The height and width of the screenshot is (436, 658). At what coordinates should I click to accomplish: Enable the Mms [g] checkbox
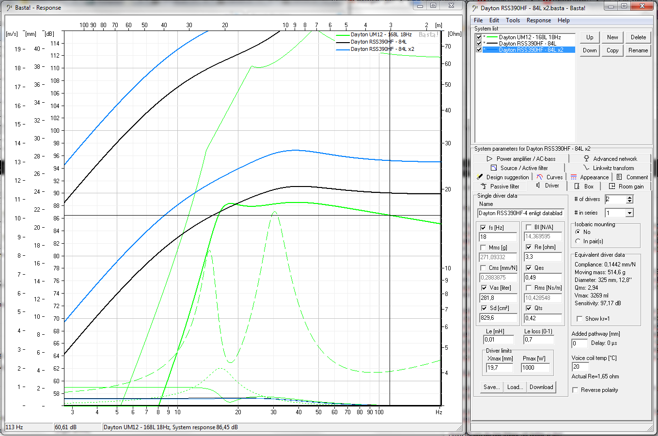[483, 248]
